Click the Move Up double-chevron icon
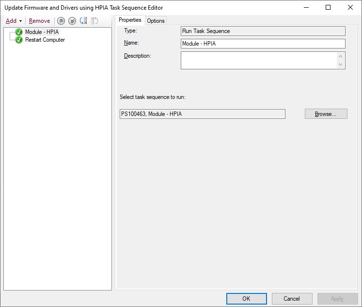 [x=61, y=21]
